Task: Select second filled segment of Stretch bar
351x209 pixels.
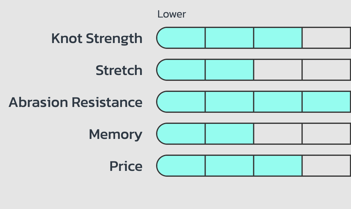Action: click(229, 70)
